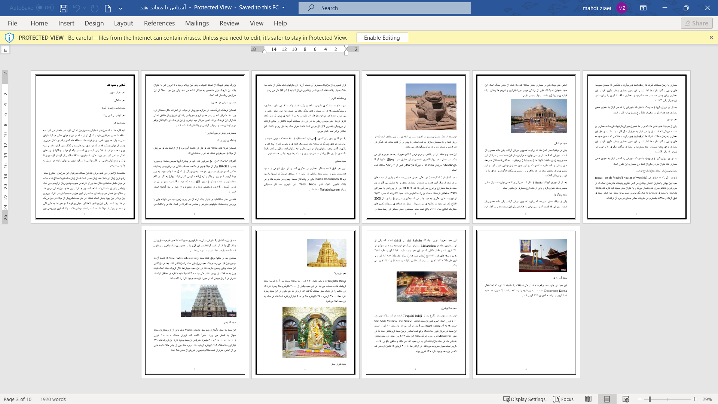Open the Help tab

tap(280, 23)
